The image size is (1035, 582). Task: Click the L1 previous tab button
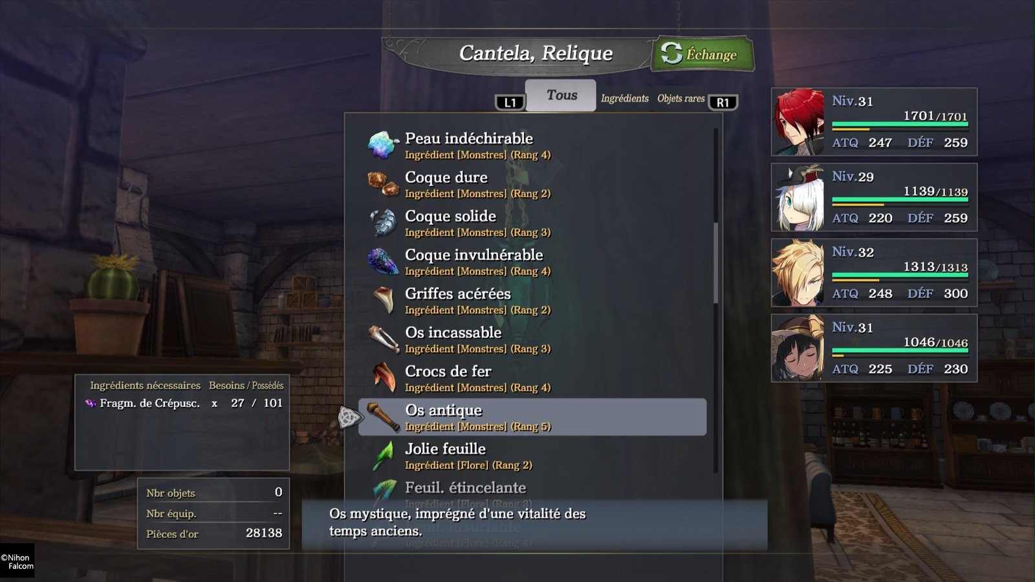tap(510, 102)
